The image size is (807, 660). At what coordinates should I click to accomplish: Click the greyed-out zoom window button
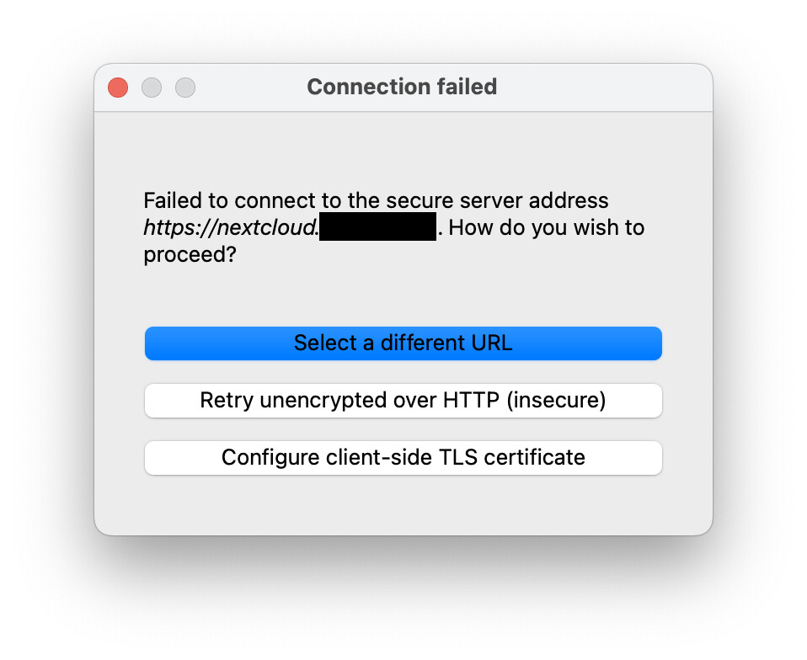pyautogui.click(x=185, y=88)
